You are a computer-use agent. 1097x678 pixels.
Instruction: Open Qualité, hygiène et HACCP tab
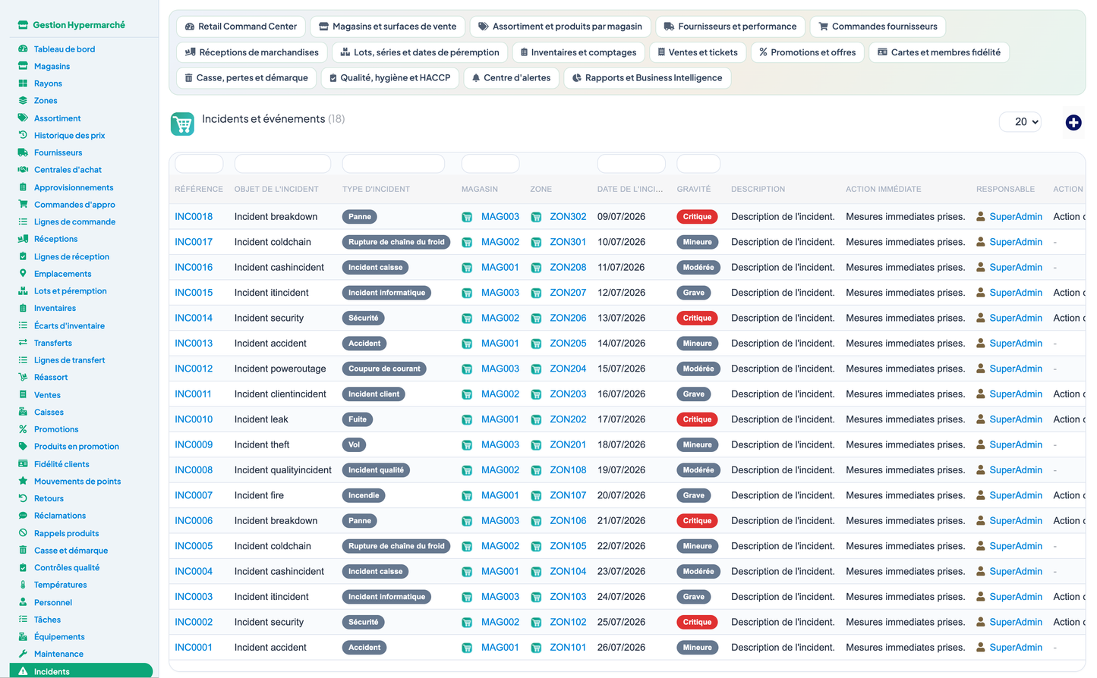(389, 78)
